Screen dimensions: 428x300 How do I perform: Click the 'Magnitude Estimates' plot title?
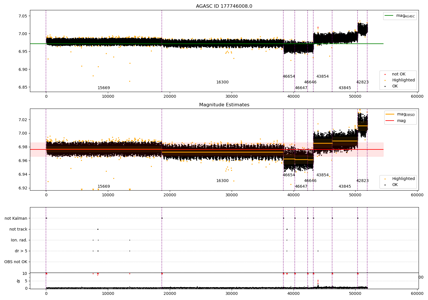click(x=224, y=105)
